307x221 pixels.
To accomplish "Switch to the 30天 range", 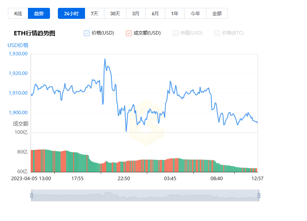I will point(115,13).
